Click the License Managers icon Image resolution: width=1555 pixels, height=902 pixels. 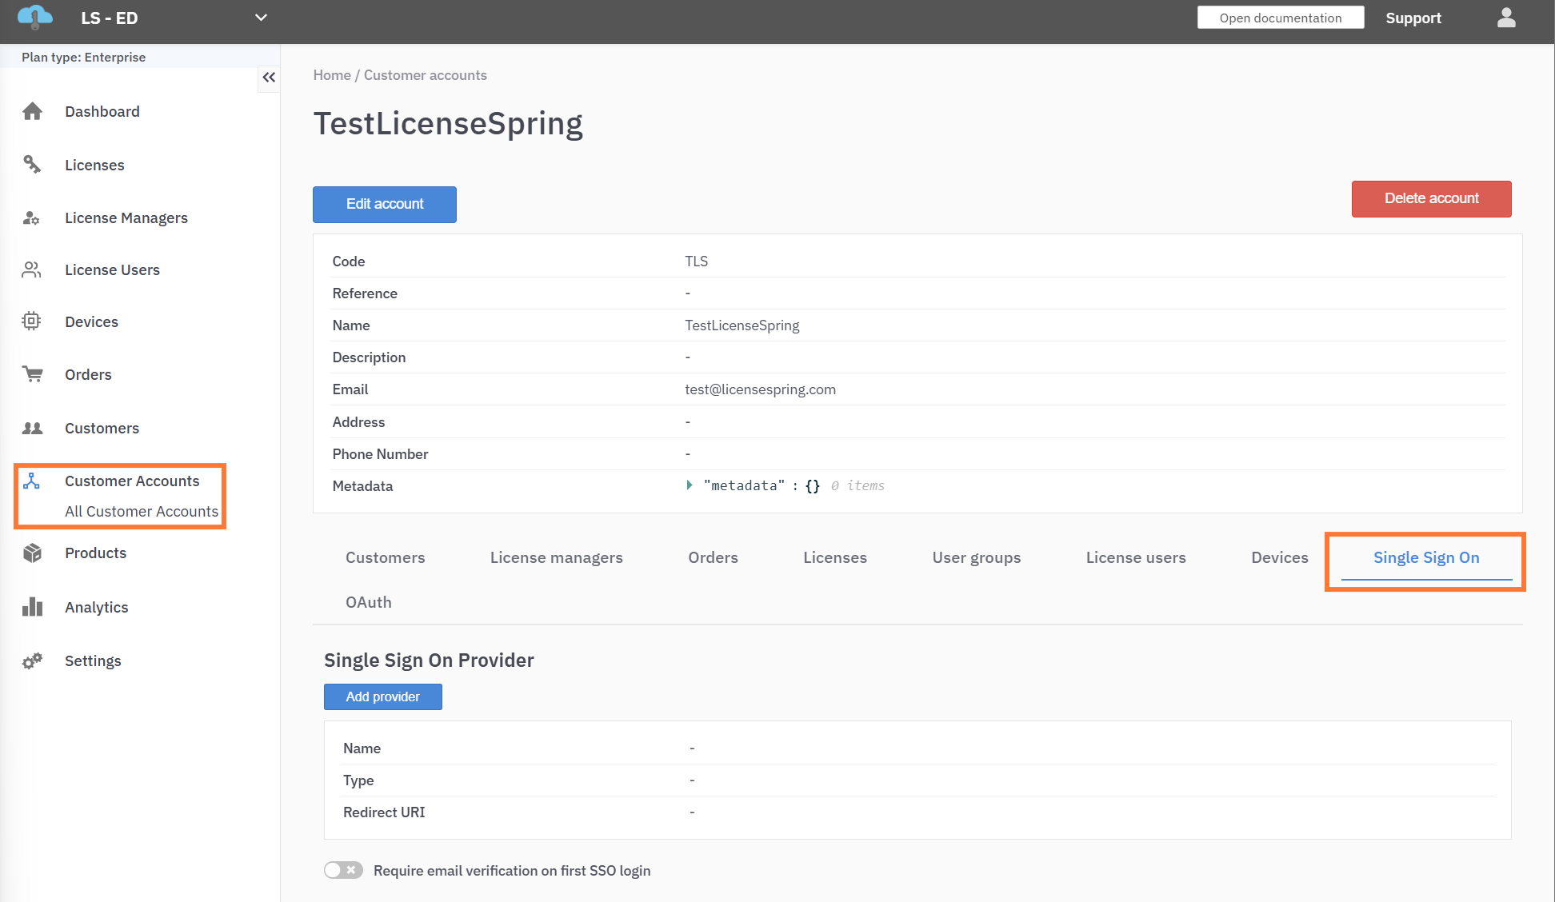[31, 218]
